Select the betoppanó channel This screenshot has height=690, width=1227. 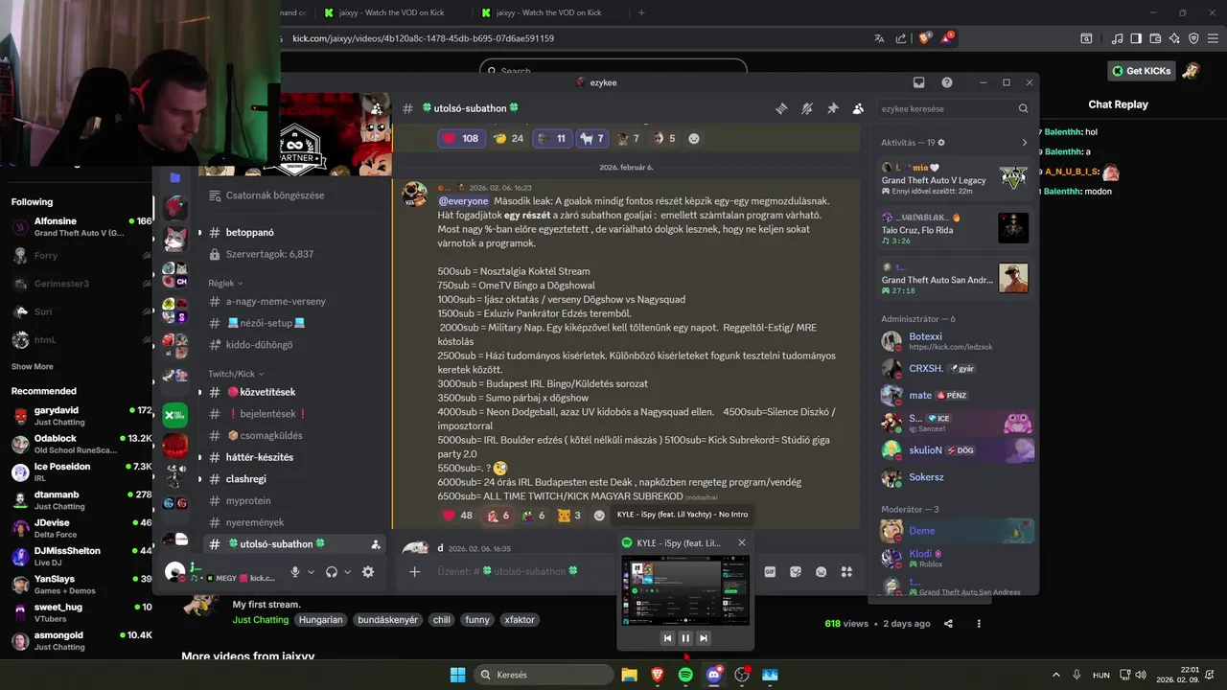click(292, 233)
